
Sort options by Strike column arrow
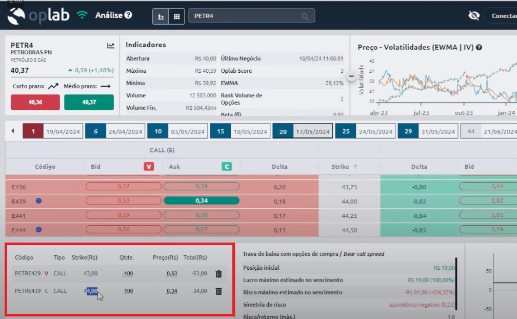pos(354,167)
